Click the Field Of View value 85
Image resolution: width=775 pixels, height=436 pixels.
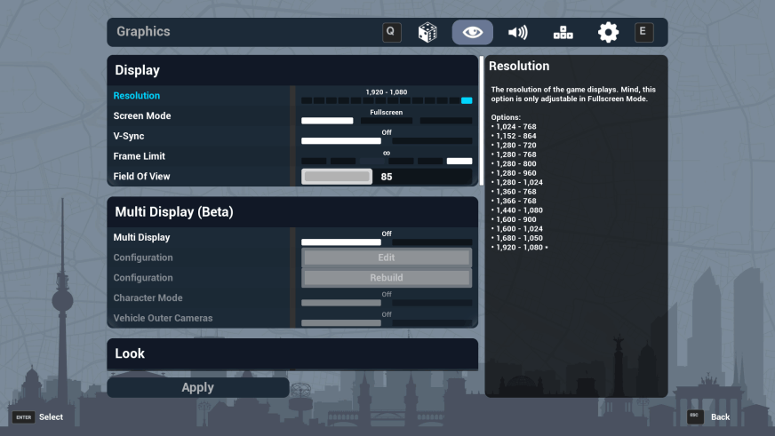pyautogui.click(x=387, y=177)
